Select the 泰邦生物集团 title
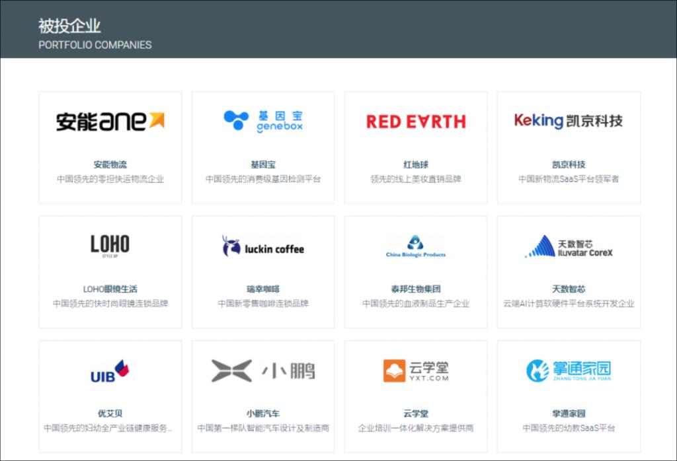Viewport: 677px width, 461px height. pos(416,289)
